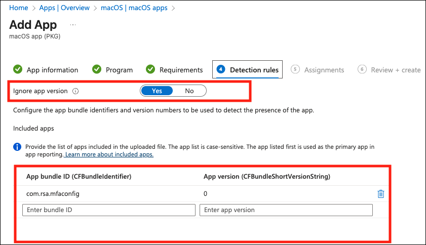This screenshot has width=426, height=245.
Task: Click the Enter bundle ID field
Action: click(x=109, y=210)
